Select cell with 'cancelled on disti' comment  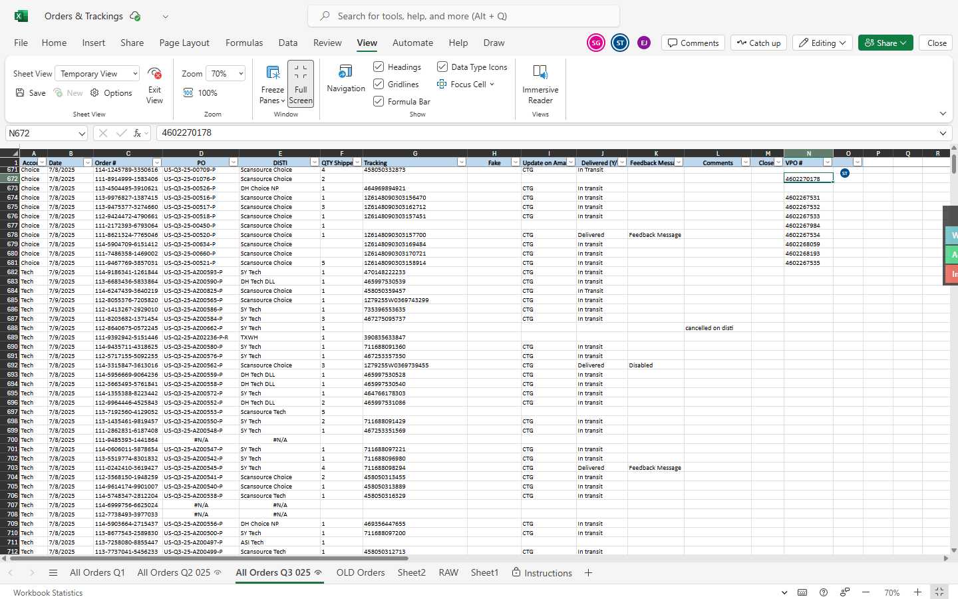point(718,328)
